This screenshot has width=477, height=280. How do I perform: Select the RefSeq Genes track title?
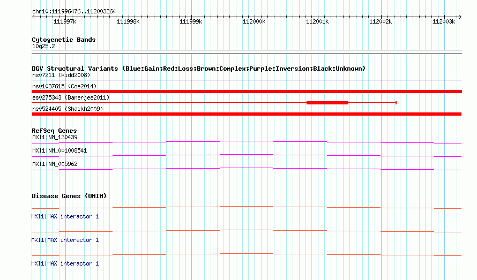pos(55,131)
